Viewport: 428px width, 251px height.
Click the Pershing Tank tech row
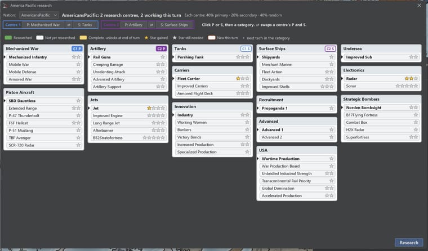point(212,57)
